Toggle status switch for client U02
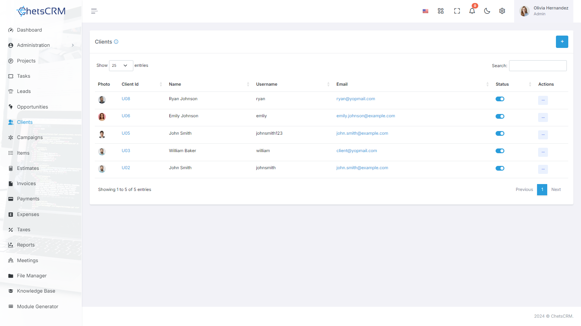 tap(500, 168)
